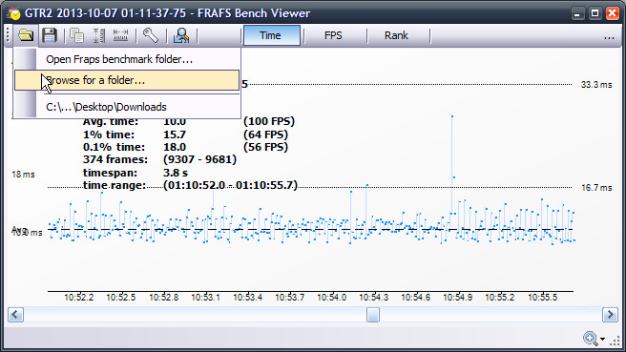This screenshot has width=626, height=352.
Task: Maximize the FRAFS Bench Viewer window
Action: click(x=595, y=13)
